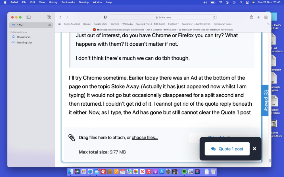
Task: Reload the brfcs.com page
Action: point(214,17)
